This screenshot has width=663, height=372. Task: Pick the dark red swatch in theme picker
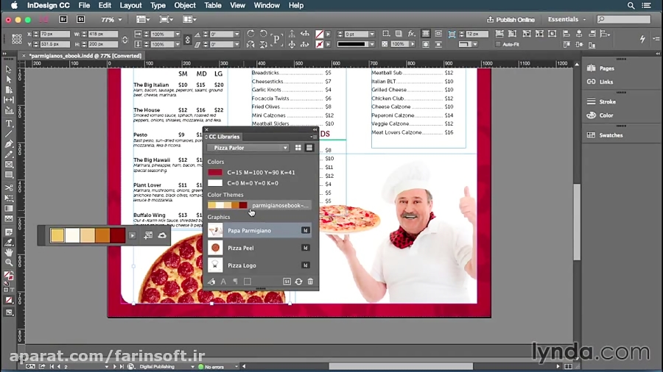point(118,235)
